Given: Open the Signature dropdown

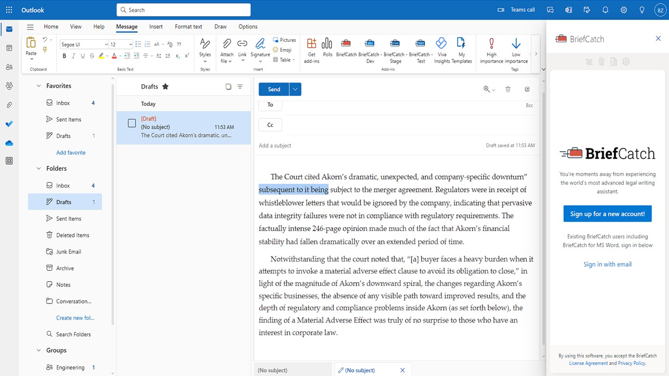Looking at the screenshot, I should (x=260, y=50).
